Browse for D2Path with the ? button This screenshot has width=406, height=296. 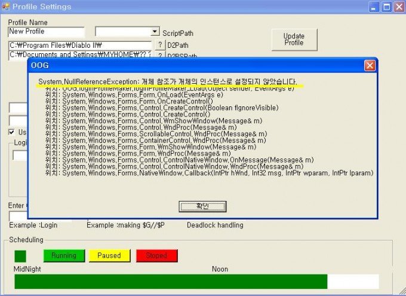point(160,45)
